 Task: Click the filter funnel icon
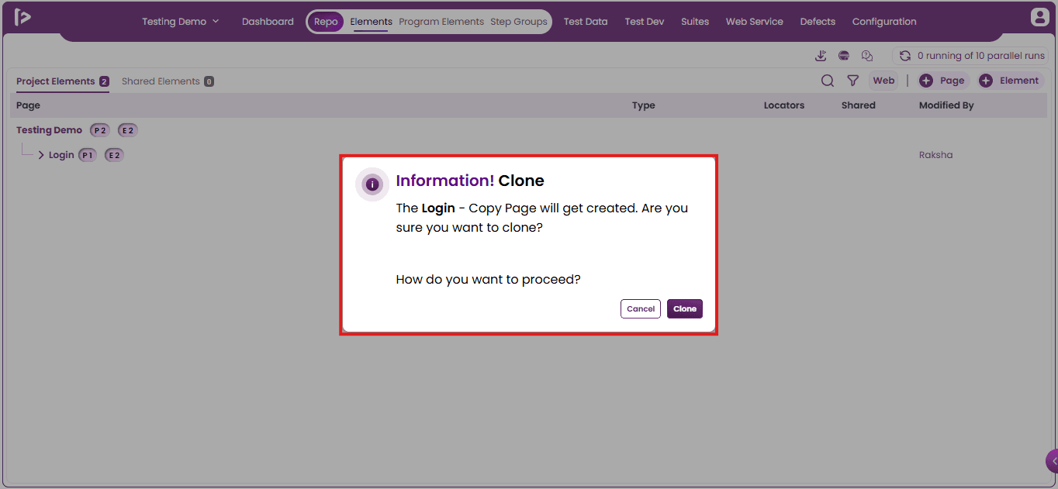852,81
